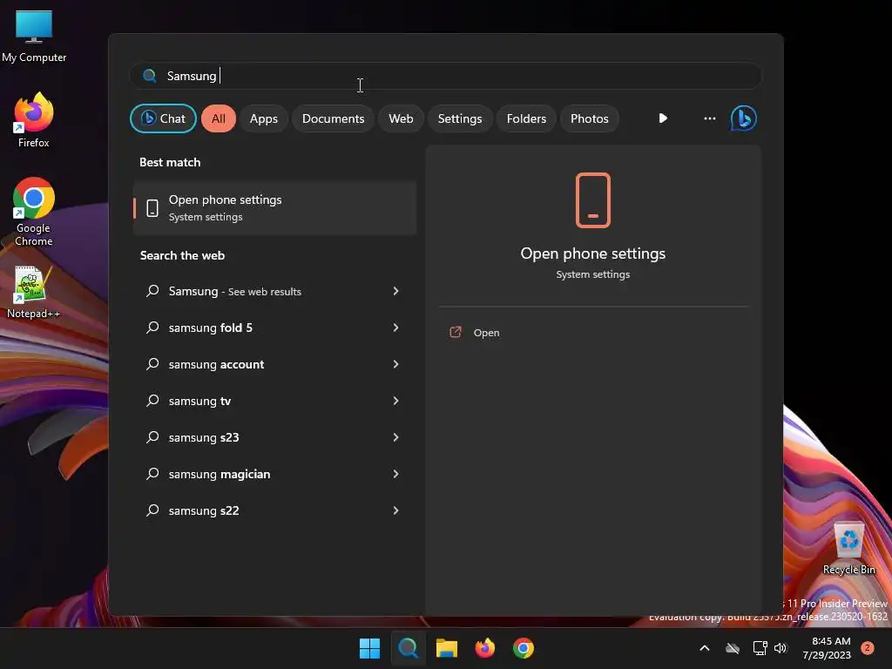This screenshot has width=892, height=669.
Task: Click the search icon next to 'samsung tv'
Action: tap(152, 401)
